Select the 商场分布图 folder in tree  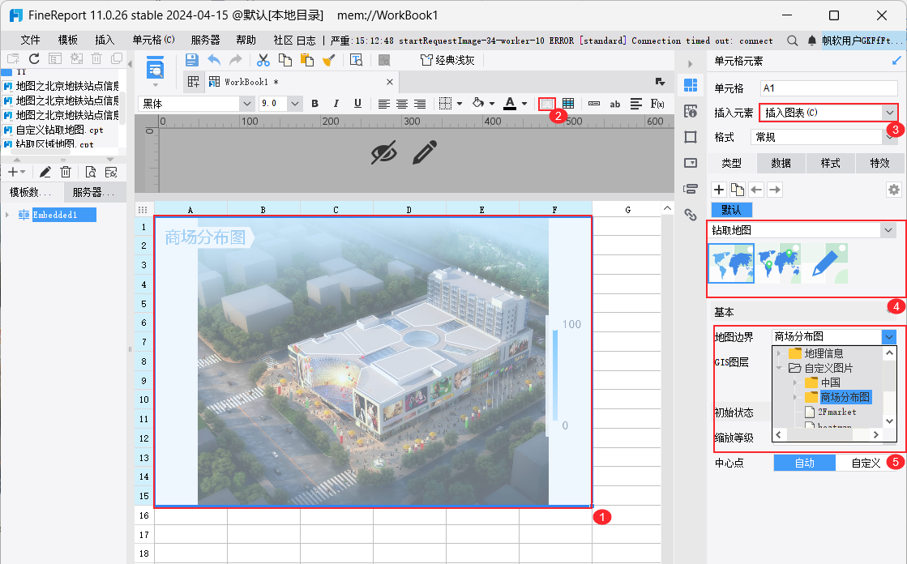(844, 397)
